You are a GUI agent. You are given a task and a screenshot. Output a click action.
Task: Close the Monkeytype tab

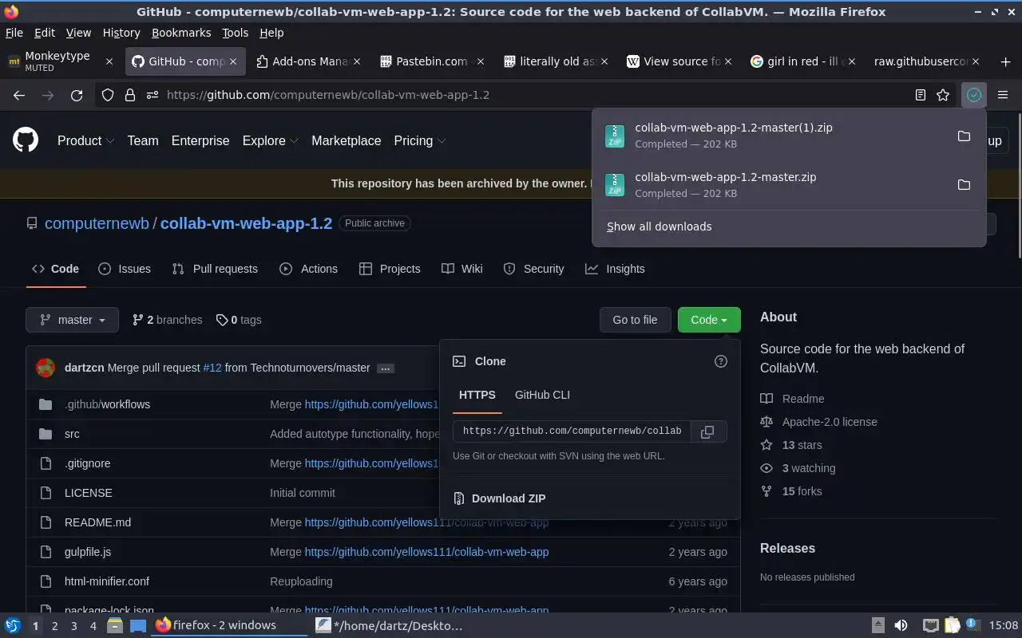tap(109, 61)
